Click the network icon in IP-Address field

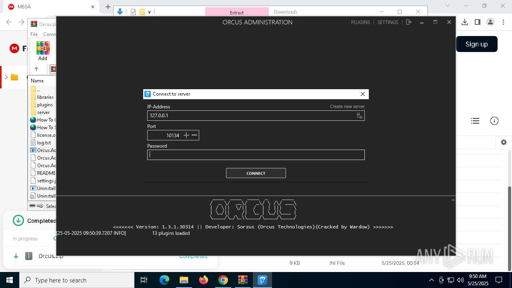click(x=360, y=116)
